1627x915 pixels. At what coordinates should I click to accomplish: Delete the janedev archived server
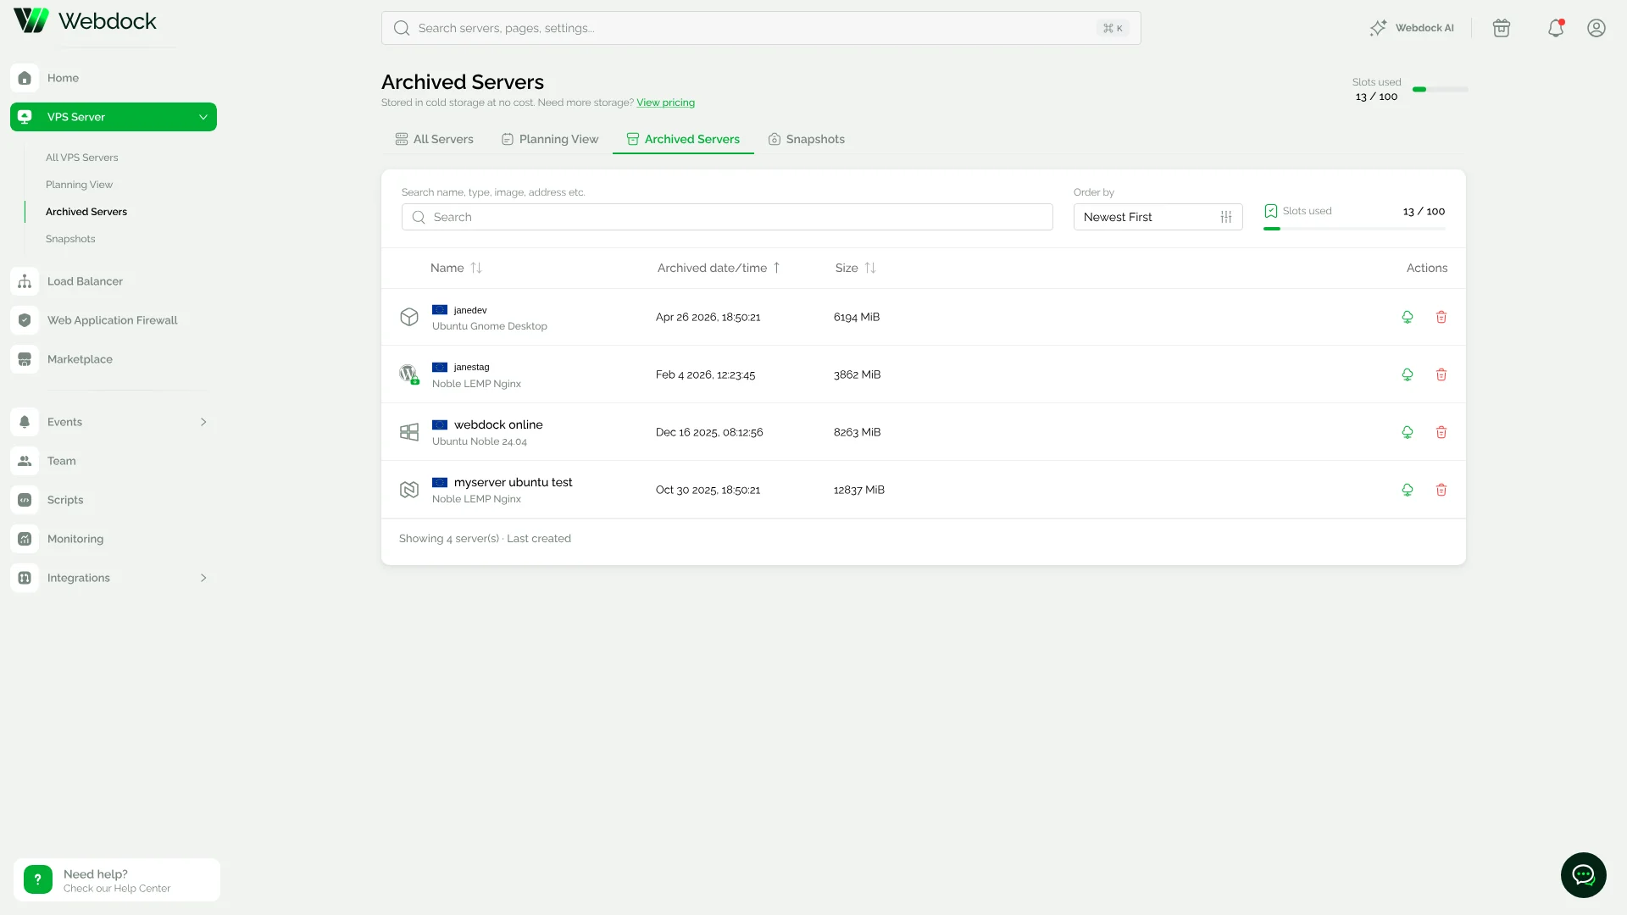(1441, 317)
